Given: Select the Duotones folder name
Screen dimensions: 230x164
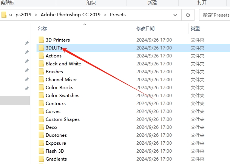Looking at the screenshot, I should 56,135.
